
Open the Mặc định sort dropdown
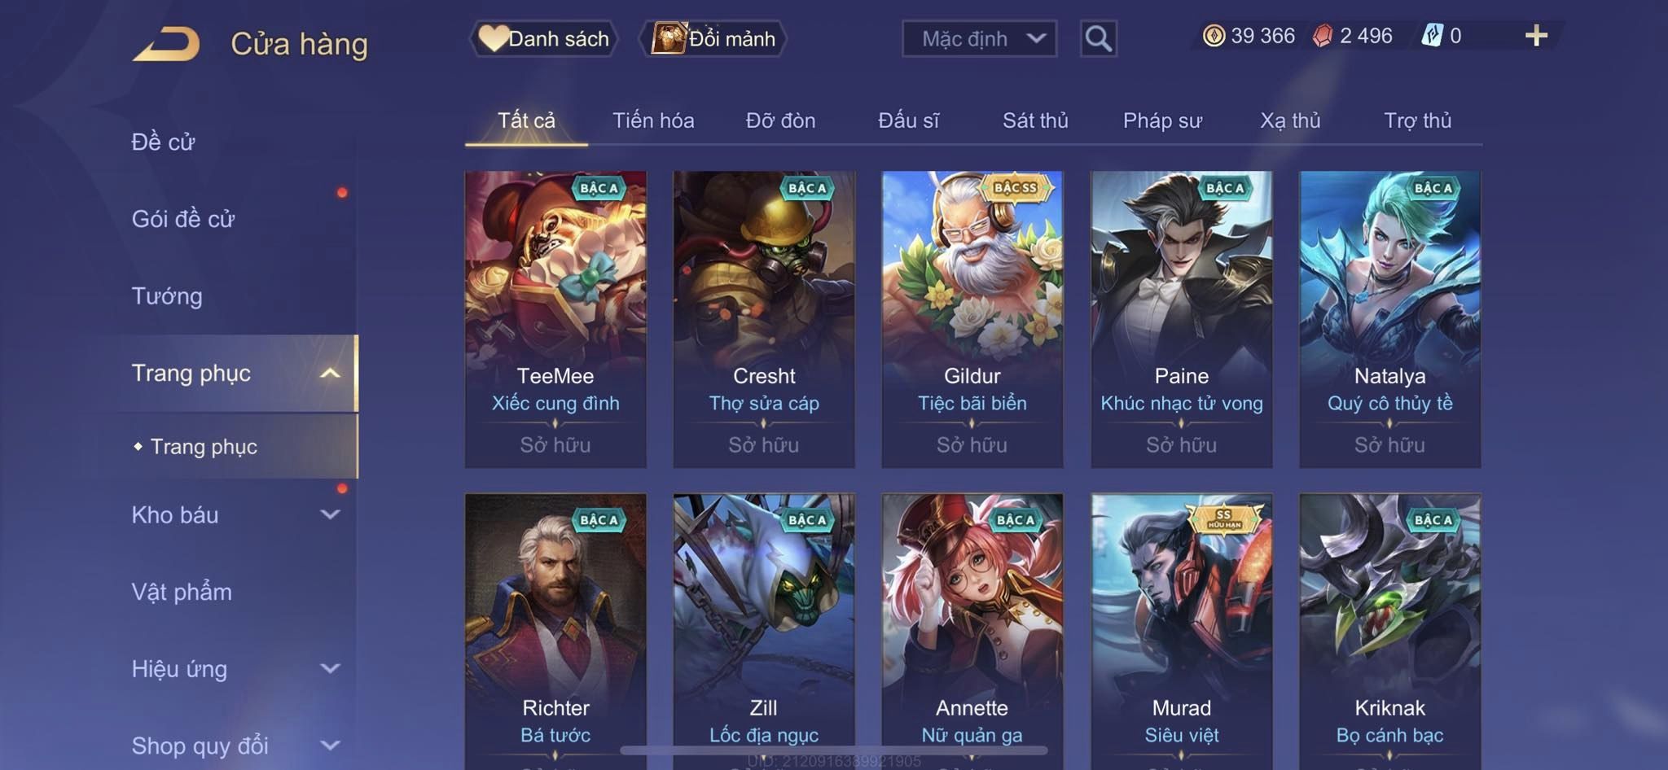[x=979, y=38]
